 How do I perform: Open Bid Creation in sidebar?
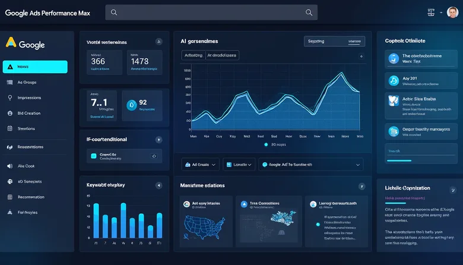tap(29, 113)
